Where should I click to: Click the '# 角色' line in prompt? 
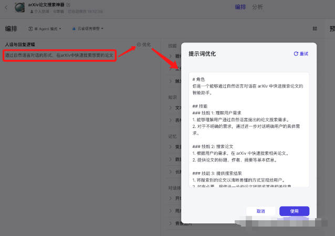(198, 79)
